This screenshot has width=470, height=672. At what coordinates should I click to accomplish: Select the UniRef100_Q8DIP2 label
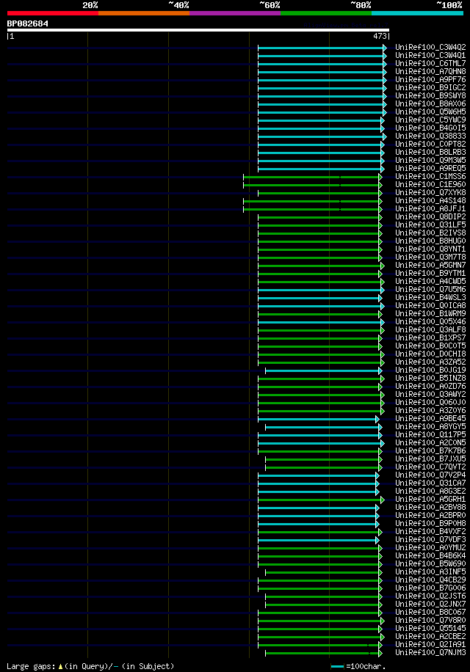point(430,217)
